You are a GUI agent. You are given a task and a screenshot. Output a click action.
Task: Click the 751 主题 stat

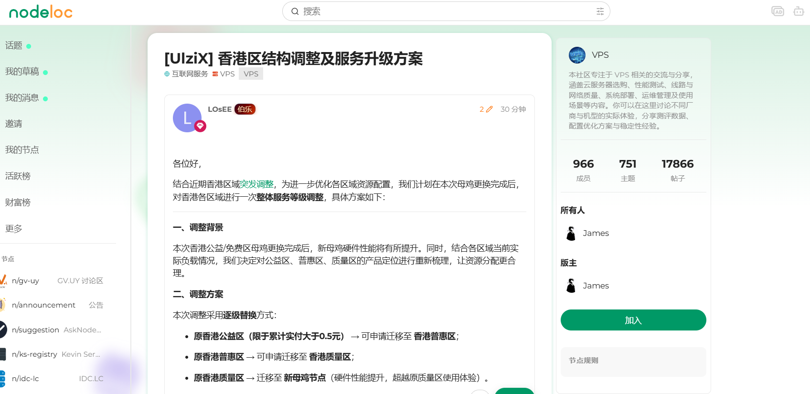click(628, 170)
